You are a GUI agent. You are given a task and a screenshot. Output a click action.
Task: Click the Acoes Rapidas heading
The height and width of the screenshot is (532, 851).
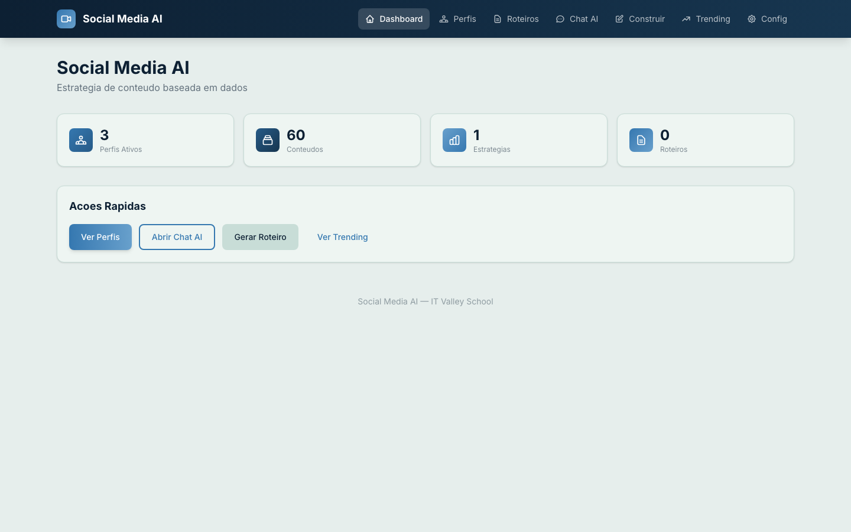pos(108,206)
